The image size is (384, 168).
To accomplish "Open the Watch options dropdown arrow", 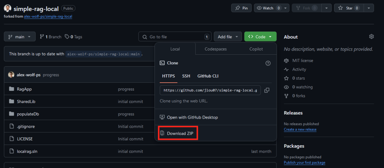I will pyautogui.click(x=286, y=8).
